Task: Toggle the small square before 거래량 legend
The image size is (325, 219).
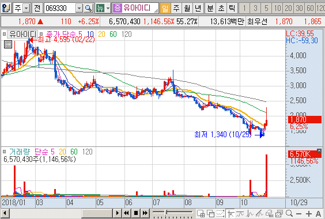Action: pos(5,152)
